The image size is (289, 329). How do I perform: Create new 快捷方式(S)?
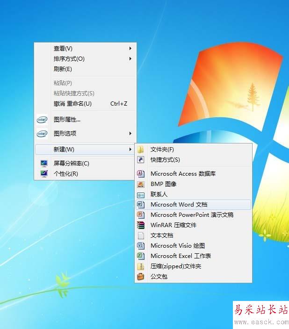[194, 160]
